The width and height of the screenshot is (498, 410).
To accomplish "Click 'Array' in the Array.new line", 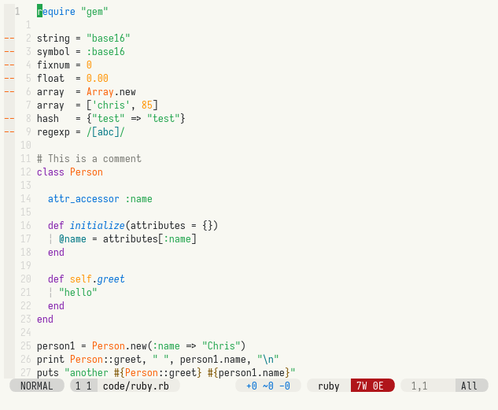I will coord(100,92).
